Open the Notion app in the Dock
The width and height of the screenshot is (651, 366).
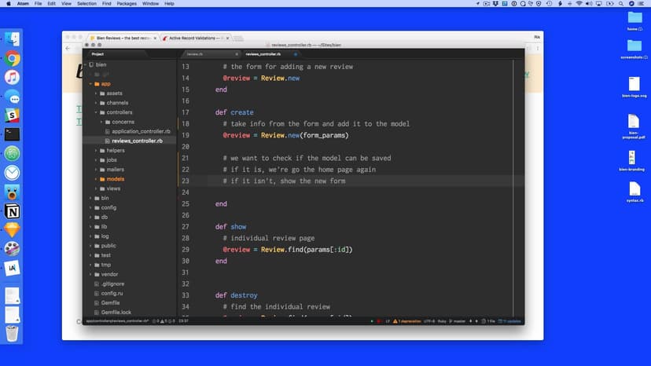[x=13, y=211]
